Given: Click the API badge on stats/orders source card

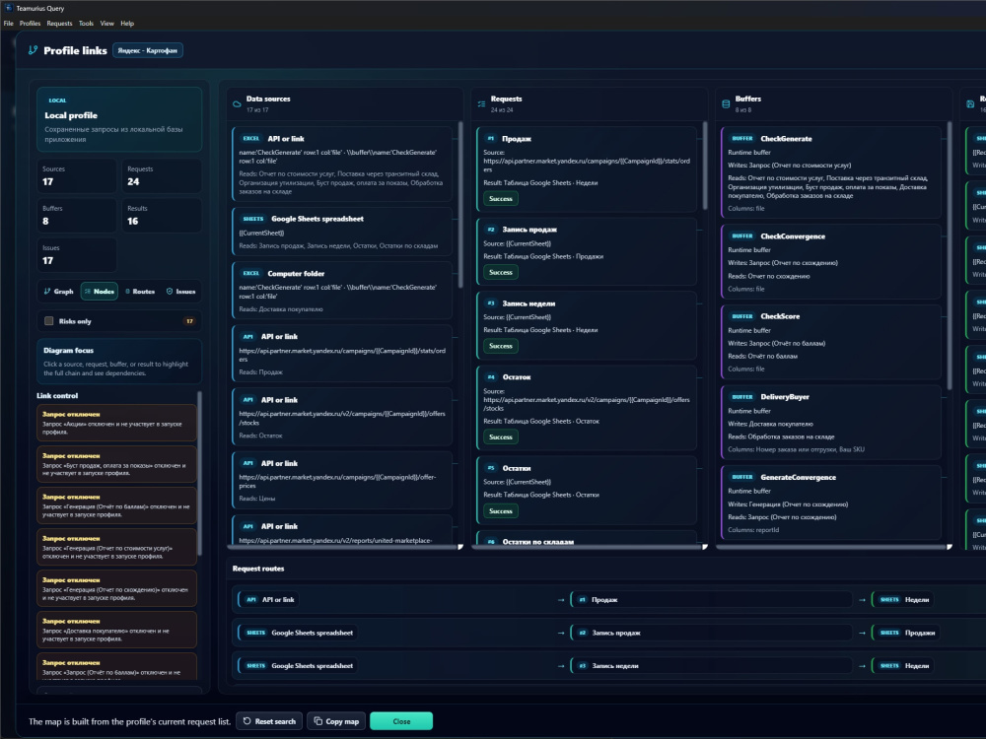Looking at the screenshot, I should [248, 337].
